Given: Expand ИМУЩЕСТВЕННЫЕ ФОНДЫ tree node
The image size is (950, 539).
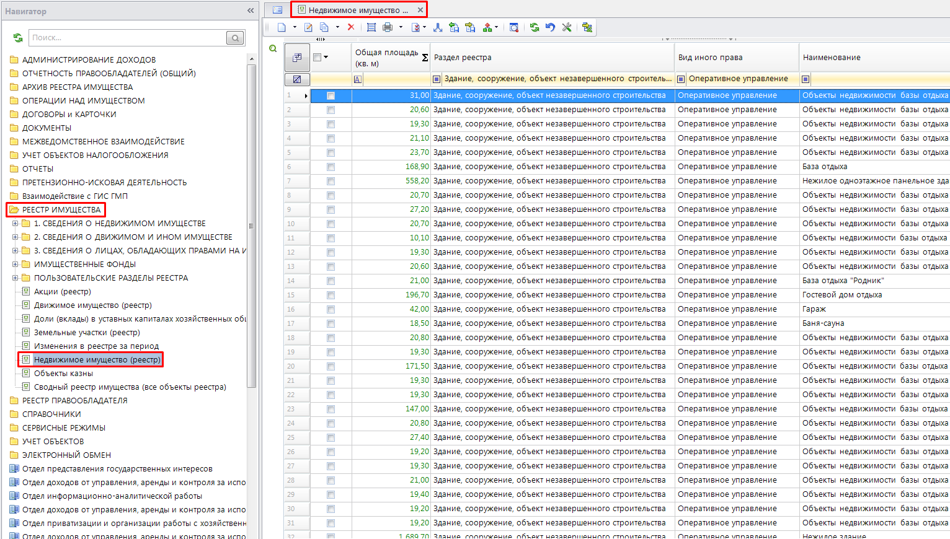Looking at the screenshot, I should coord(15,264).
